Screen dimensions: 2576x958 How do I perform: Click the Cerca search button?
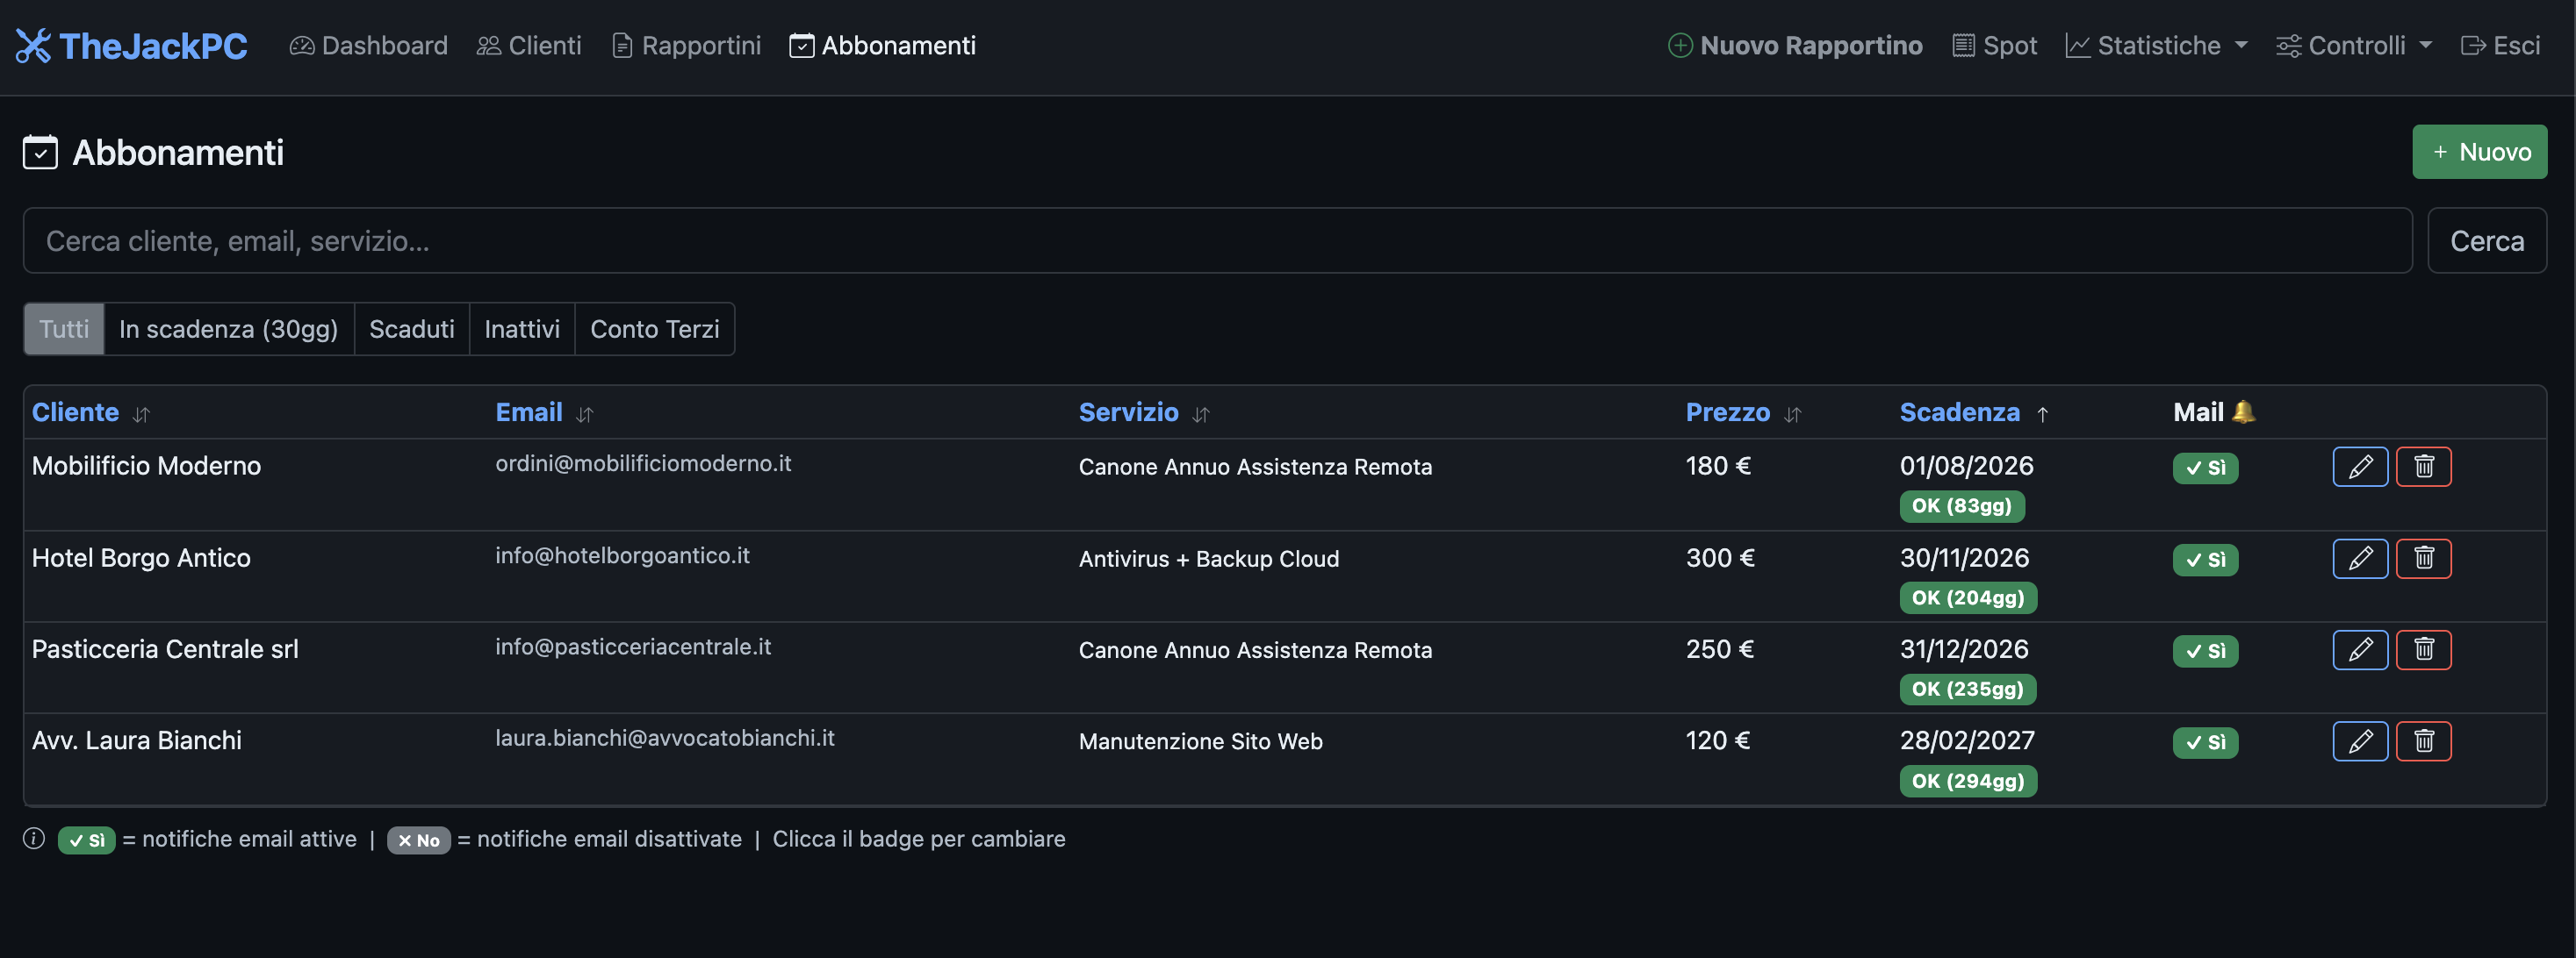[x=2486, y=240]
